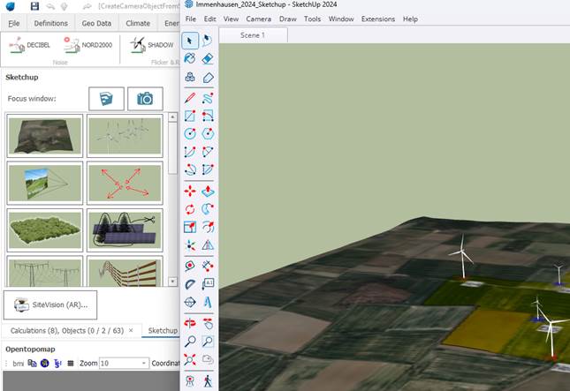
Task: Activate the Axes tool
Action: (190, 302)
